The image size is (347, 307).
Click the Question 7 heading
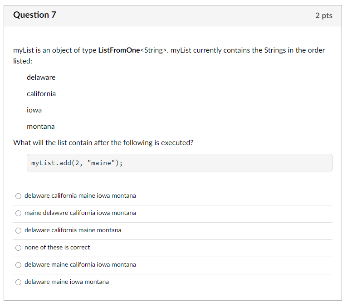(x=34, y=15)
